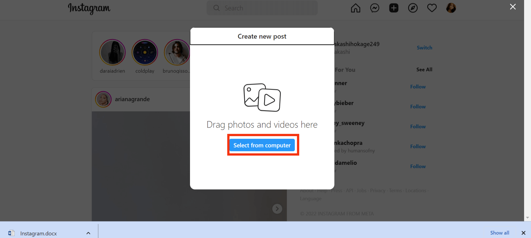Open the Privacy footer link
The image size is (531, 238).
pyautogui.click(x=378, y=191)
